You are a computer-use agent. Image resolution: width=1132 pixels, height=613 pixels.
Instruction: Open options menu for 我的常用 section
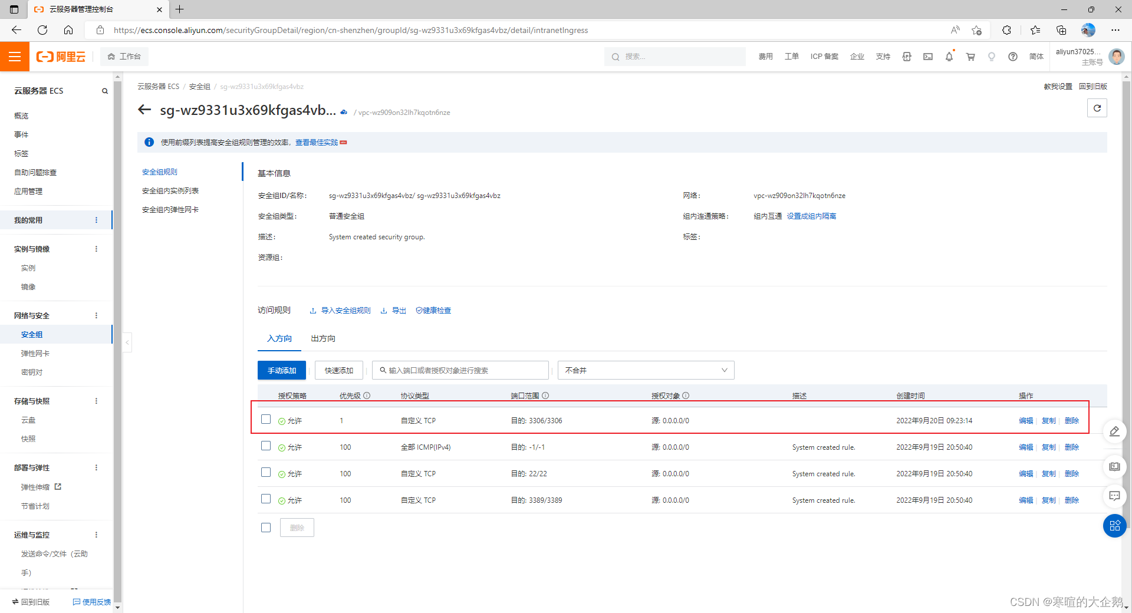(x=97, y=220)
